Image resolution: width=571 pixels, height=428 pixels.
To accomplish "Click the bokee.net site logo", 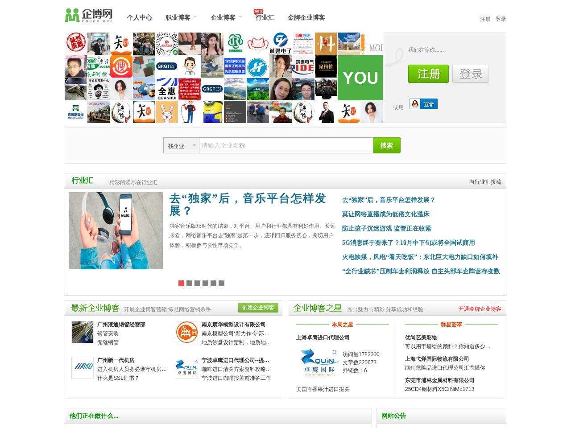I will click(89, 15).
